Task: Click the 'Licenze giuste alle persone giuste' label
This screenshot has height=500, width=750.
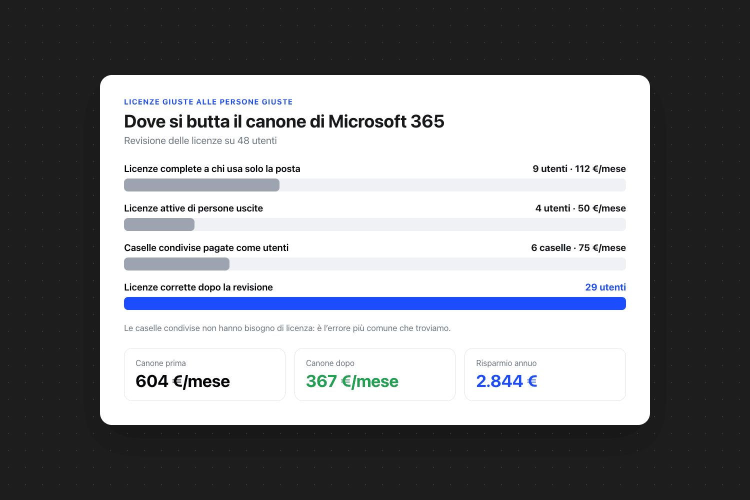Action: (208, 102)
